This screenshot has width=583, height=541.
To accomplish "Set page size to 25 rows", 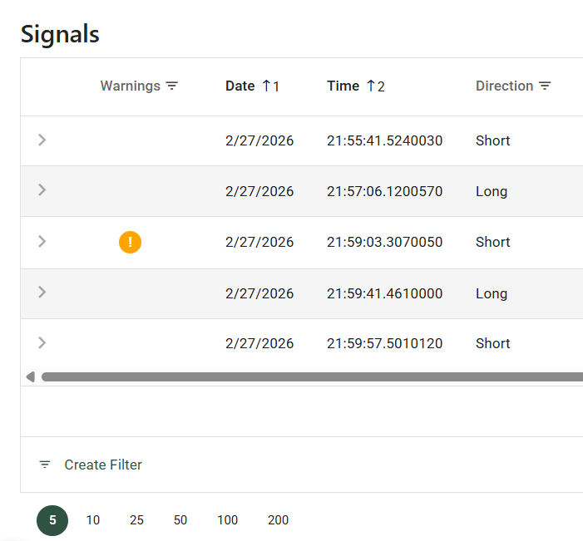I will pyautogui.click(x=136, y=520).
